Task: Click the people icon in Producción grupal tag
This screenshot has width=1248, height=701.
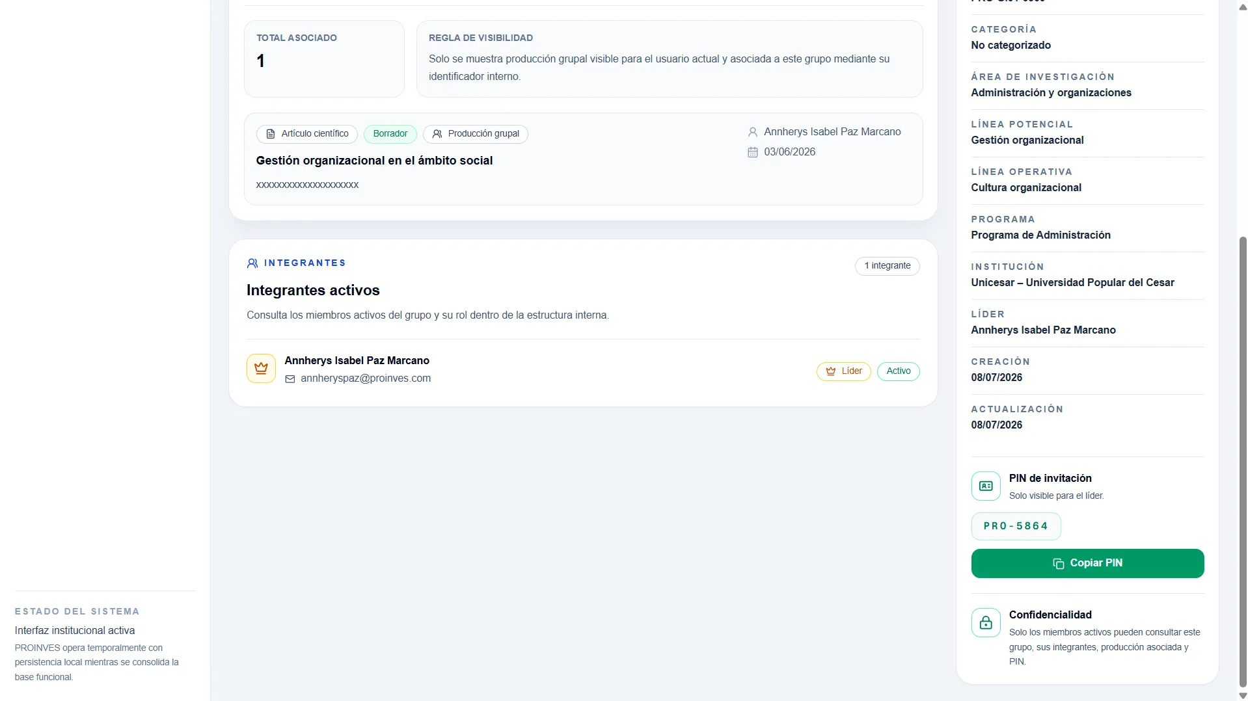Action: [437, 134]
